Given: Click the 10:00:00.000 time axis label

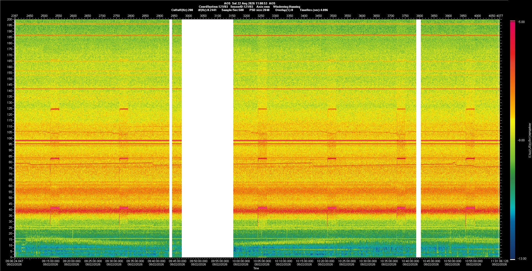Looking at the screenshot, I should click(241, 261).
